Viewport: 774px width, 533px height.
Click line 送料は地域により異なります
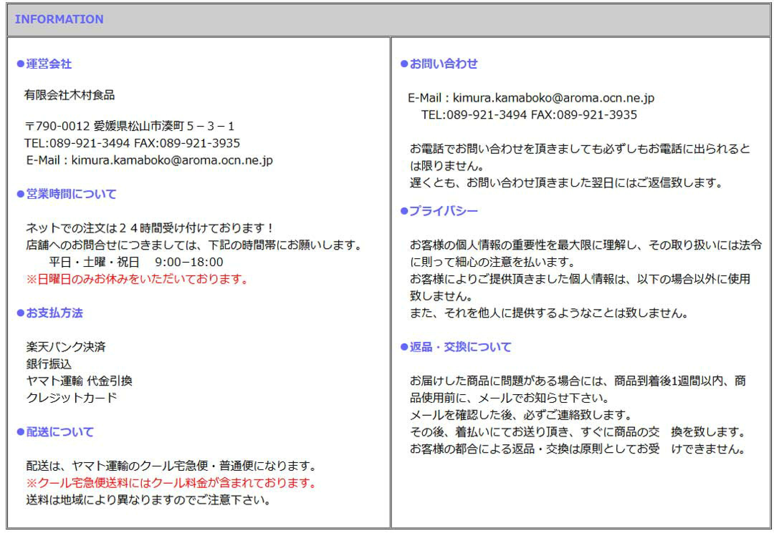point(149,500)
